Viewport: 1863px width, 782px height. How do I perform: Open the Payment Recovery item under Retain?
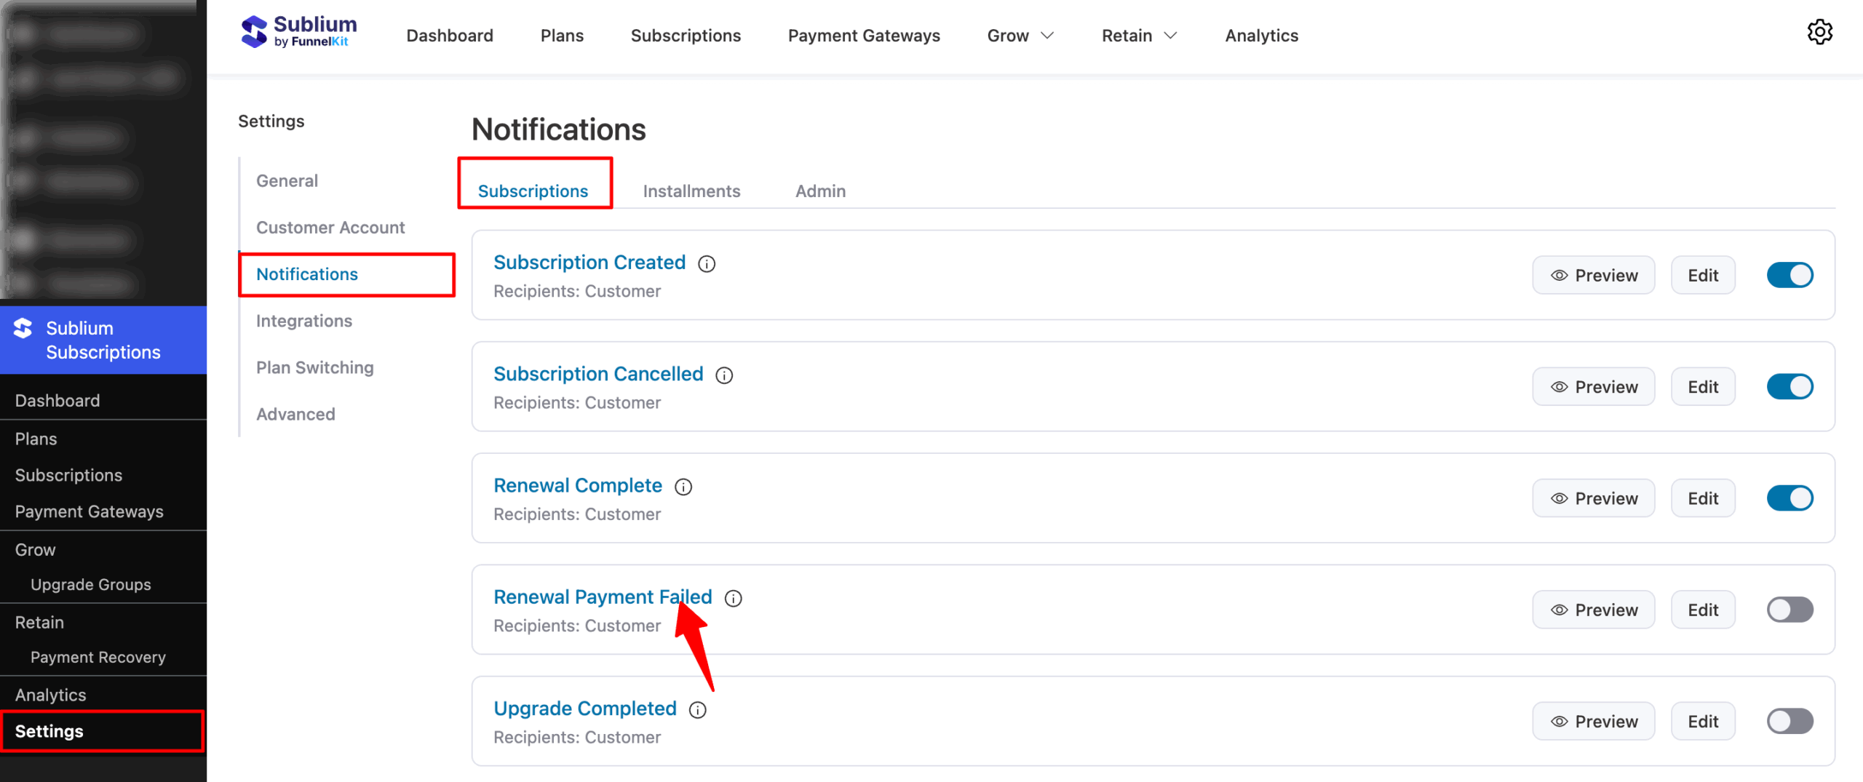click(x=98, y=657)
